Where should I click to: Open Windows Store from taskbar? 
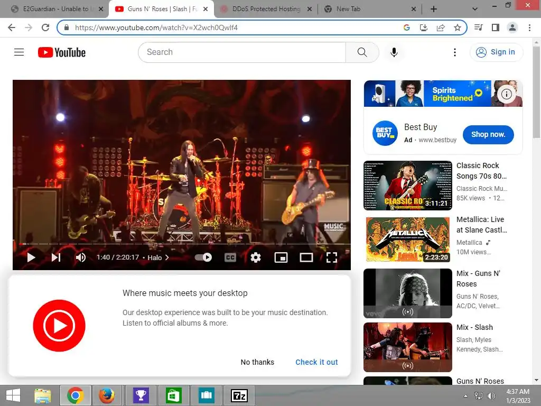click(x=173, y=395)
